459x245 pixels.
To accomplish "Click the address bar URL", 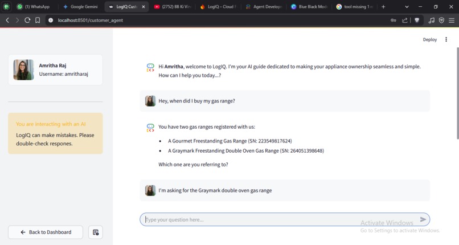I will 90,20.
